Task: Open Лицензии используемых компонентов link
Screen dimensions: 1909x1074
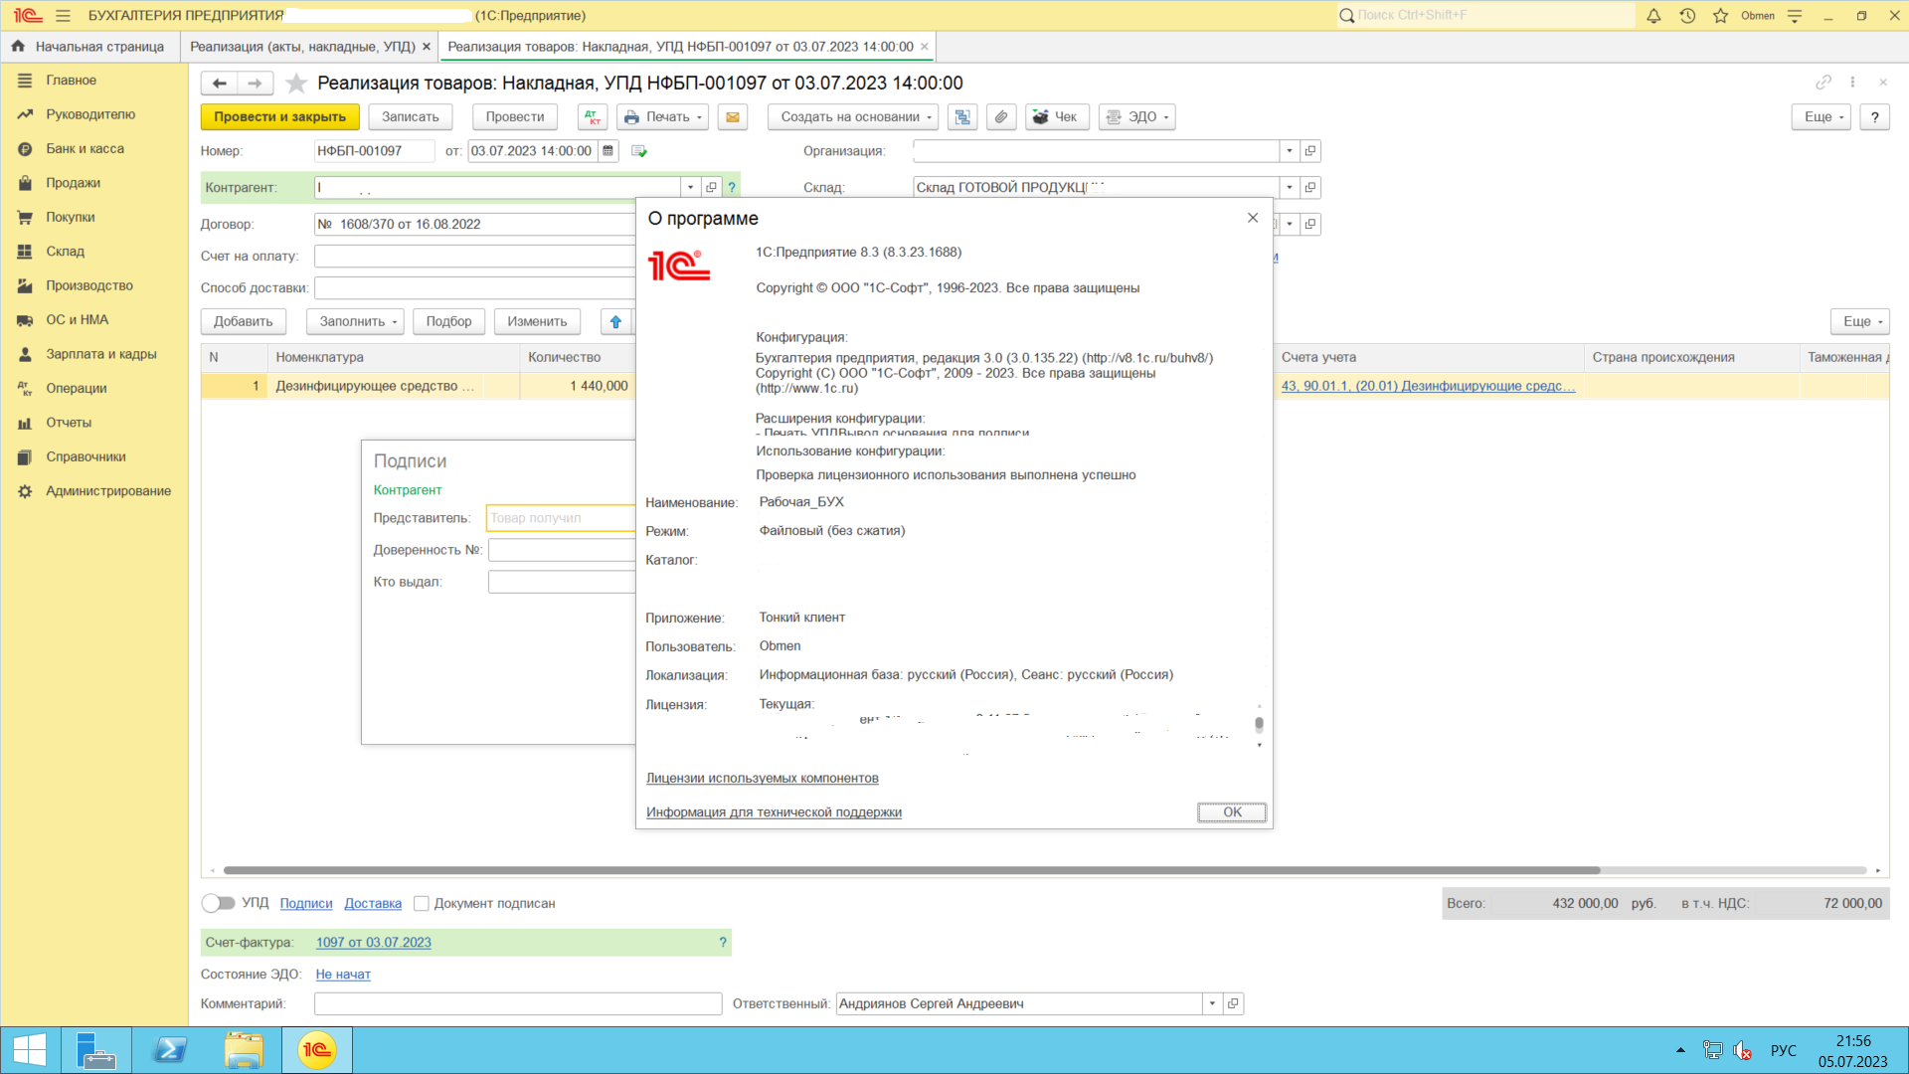Action: coord(763,779)
